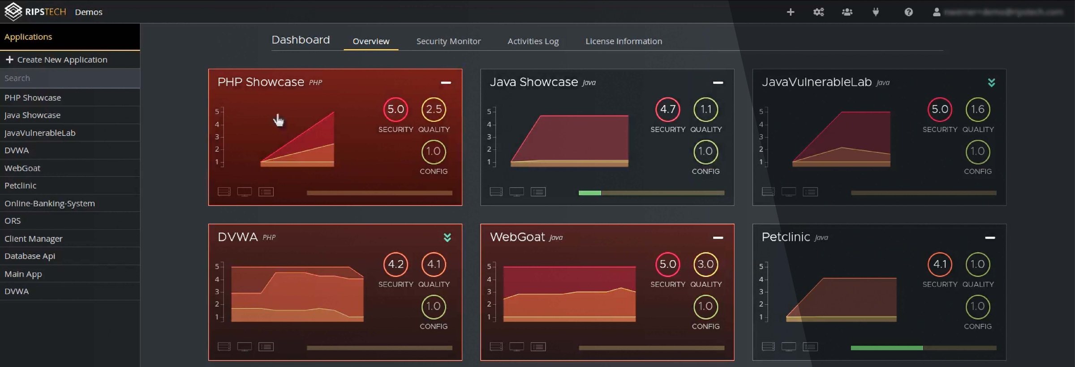
Task: Click the minus icon on WebGoat card
Action: (718, 238)
